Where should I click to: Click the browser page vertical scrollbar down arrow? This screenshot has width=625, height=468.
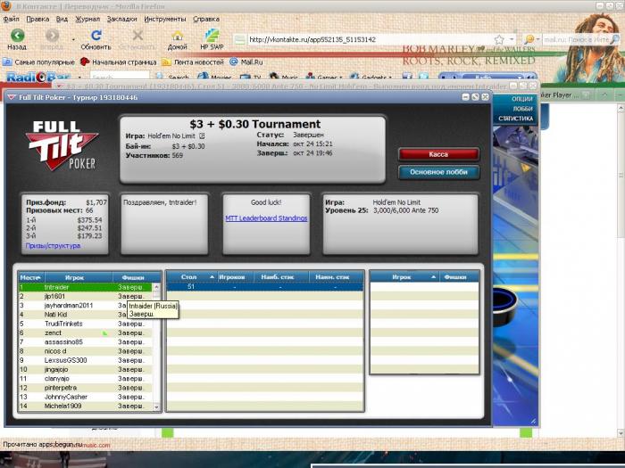pyautogui.click(x=621, y=433)
